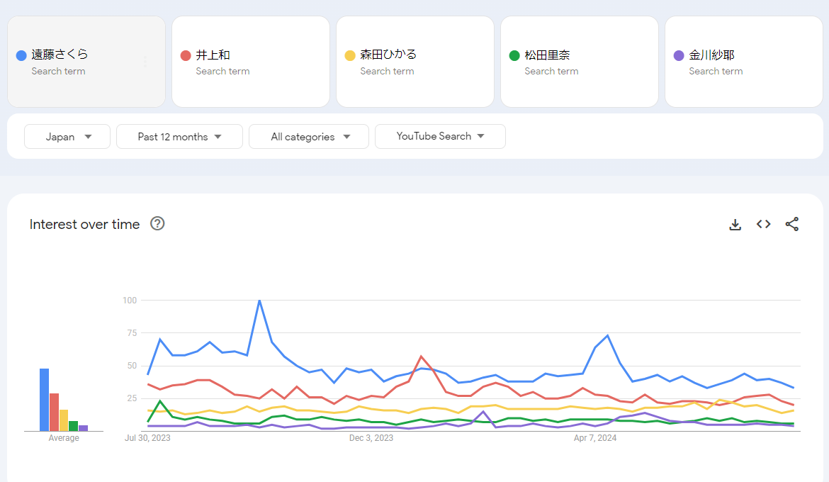Open the Japan region dropdown
Screen dimensions: 829x482
tap(67, 137)
